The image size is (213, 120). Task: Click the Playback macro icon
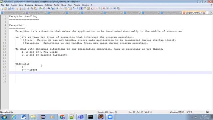pyautogui.click(x=111, y=8)
